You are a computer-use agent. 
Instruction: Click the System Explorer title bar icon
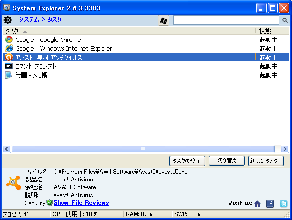7,8
